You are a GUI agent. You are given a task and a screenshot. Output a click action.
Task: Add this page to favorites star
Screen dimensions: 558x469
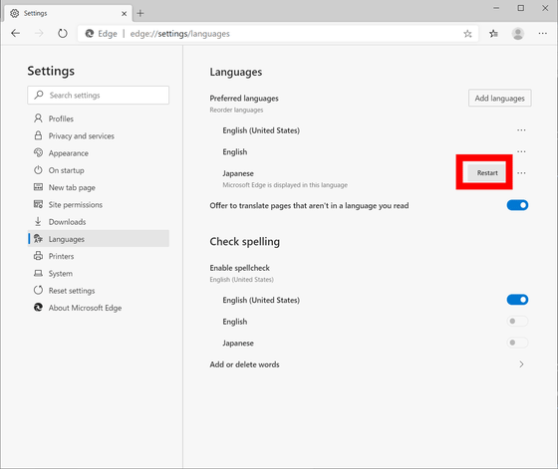[467, 34]
